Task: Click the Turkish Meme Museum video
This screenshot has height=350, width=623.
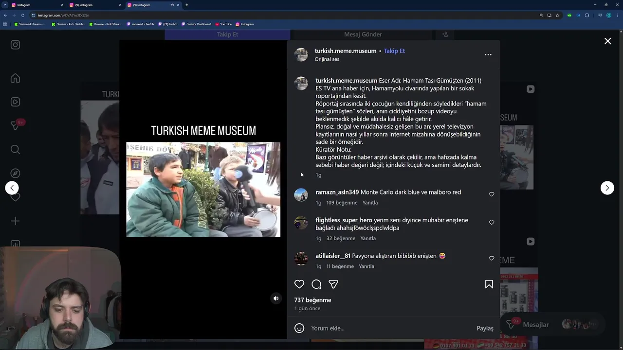Action: tap(203, 190)
